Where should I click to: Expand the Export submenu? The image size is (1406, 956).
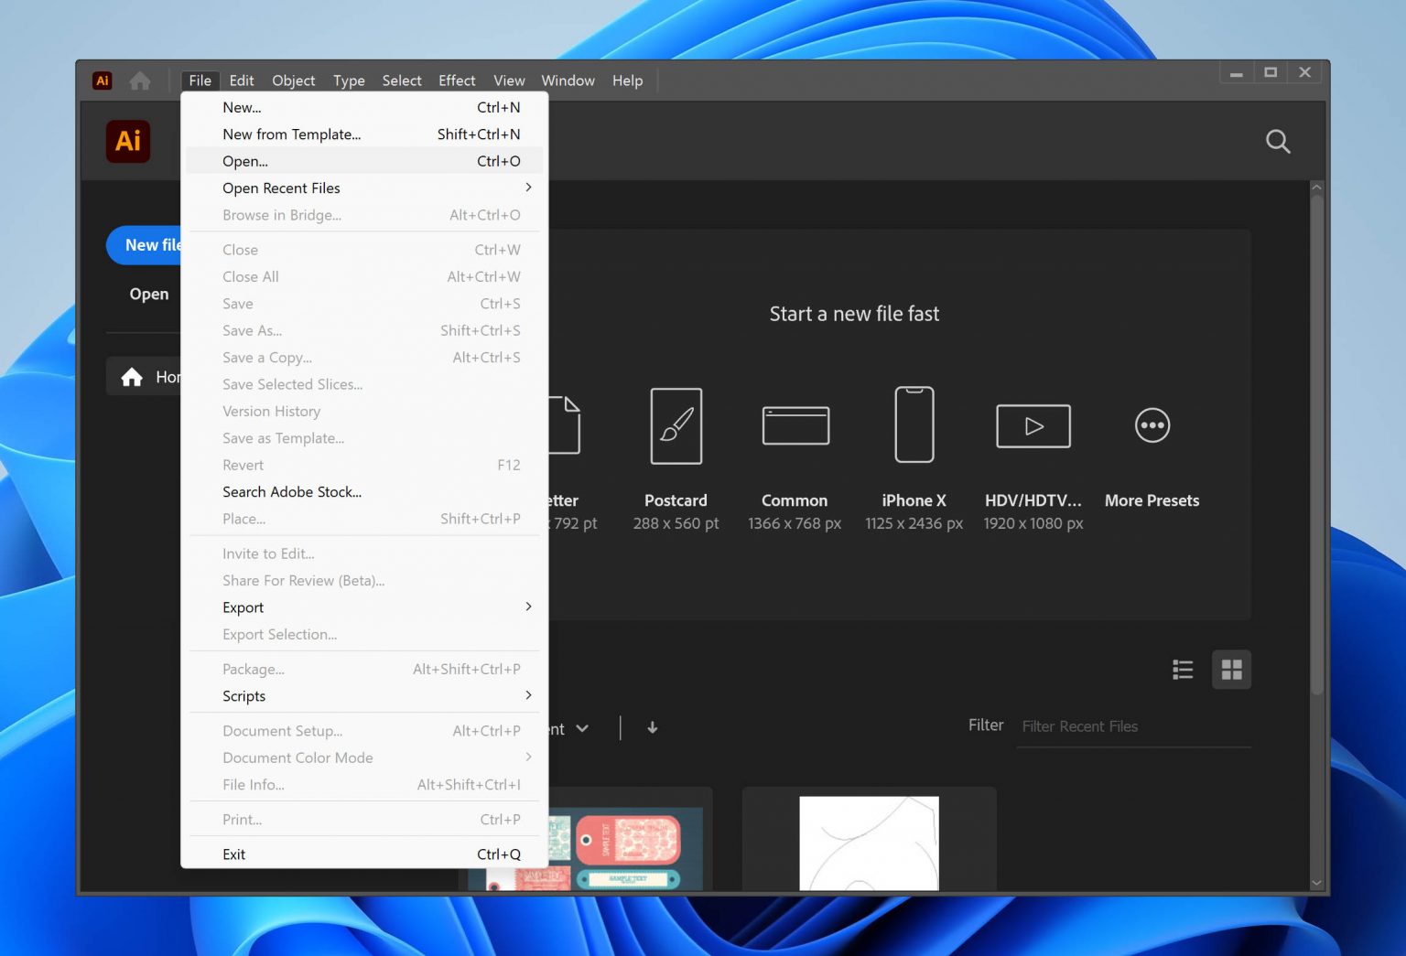(243, 607)
